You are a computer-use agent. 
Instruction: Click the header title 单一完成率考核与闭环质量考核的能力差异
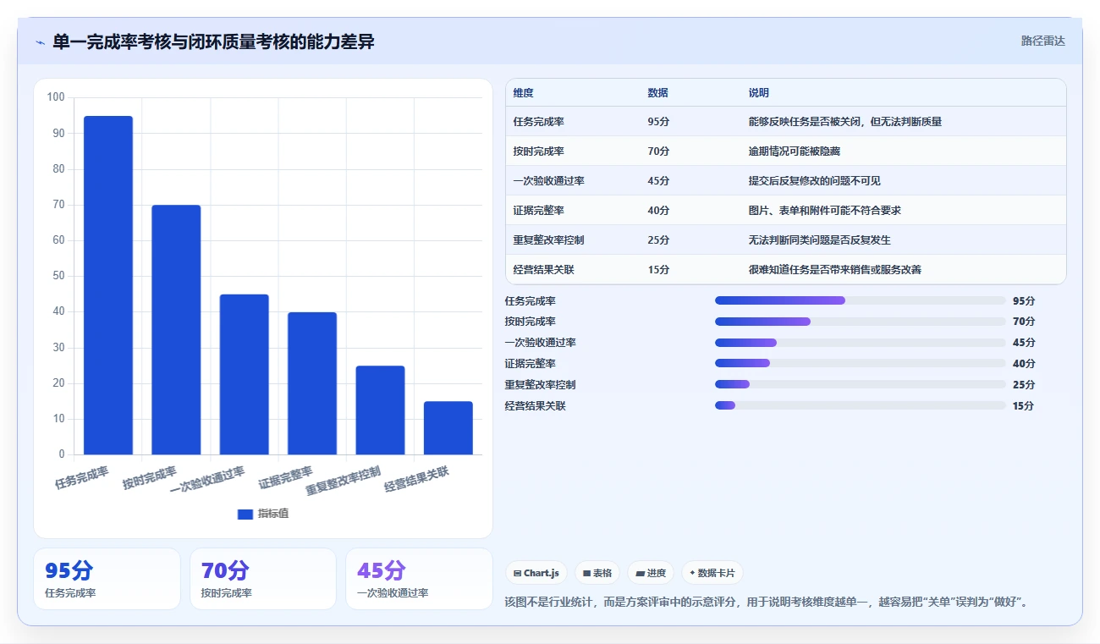(213, 41)
